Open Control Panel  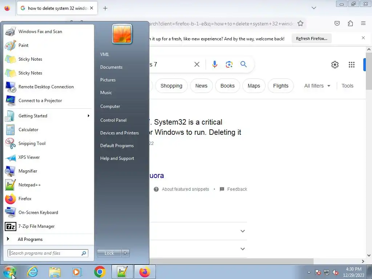pos(113,120)
